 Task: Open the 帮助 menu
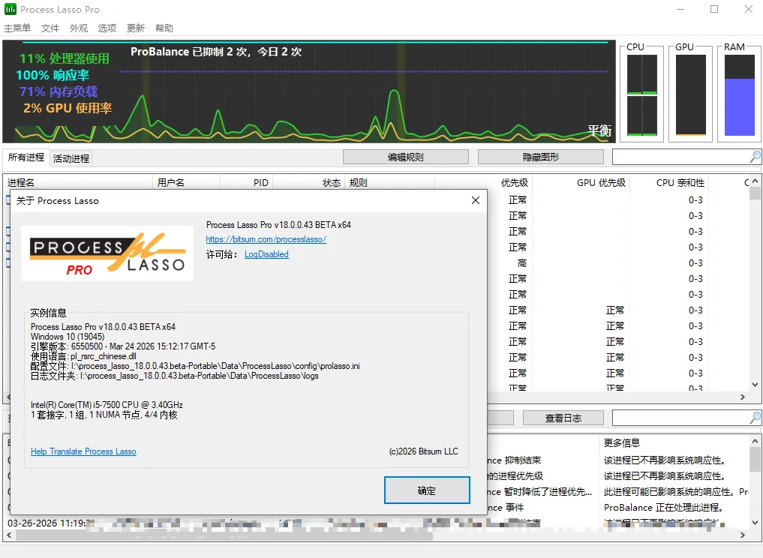click(x=164, y=28)
